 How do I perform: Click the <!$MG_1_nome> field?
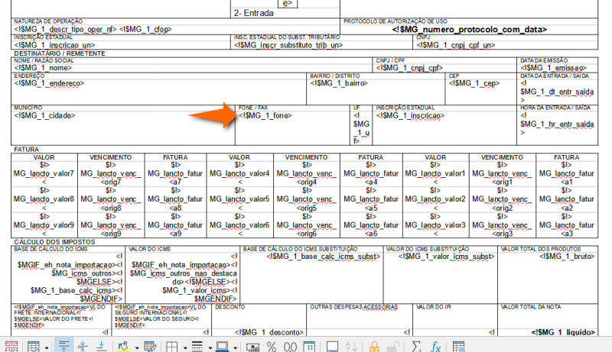[x=43, y=68]
